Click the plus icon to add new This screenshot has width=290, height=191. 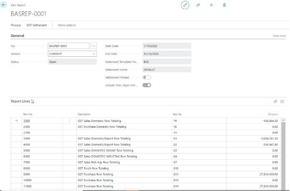point(211,5)
